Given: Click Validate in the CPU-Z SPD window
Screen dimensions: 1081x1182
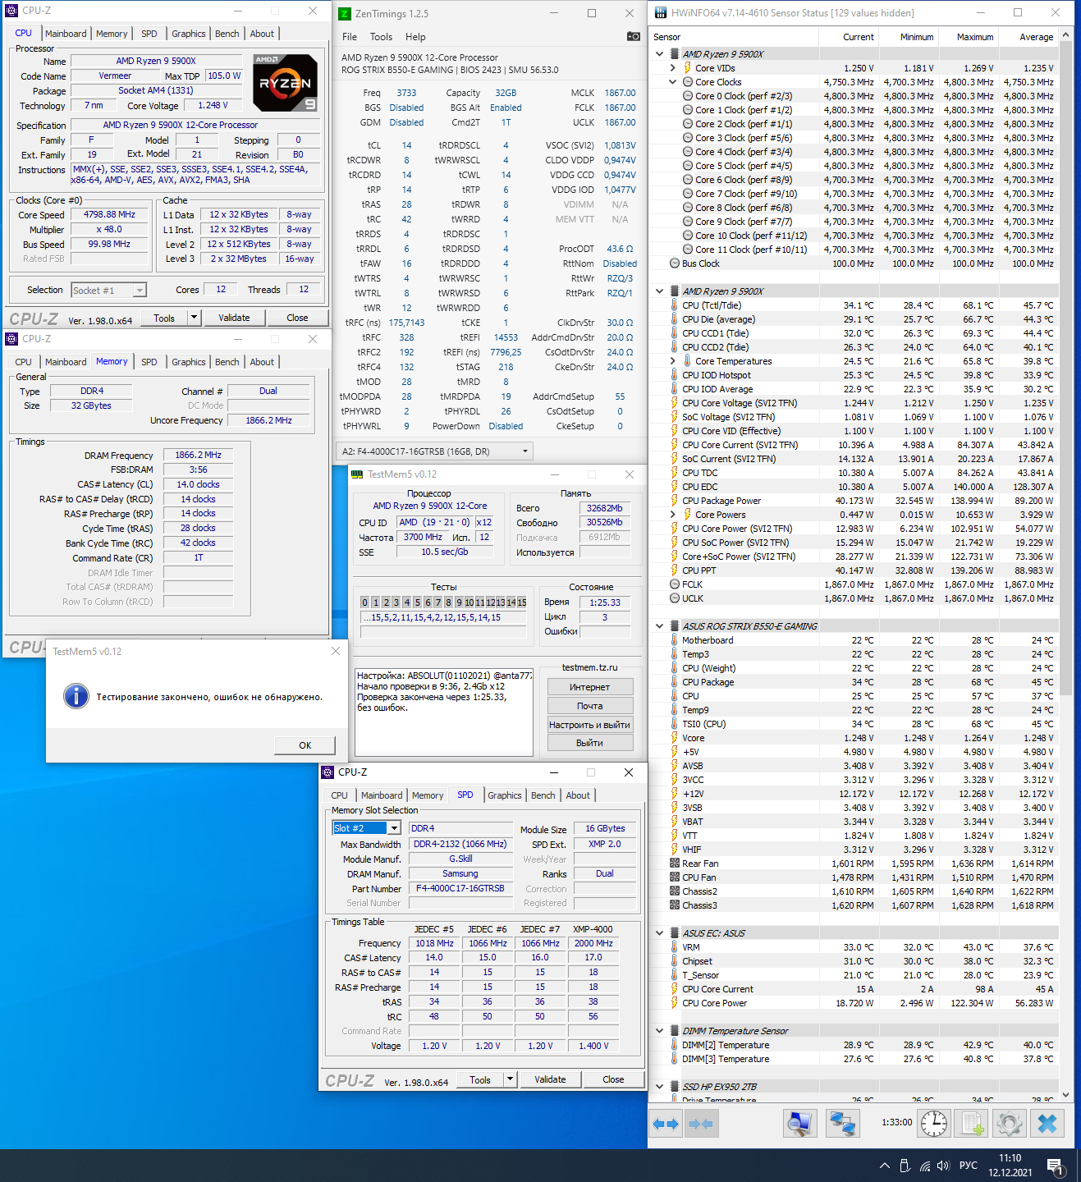Looking at the screenshot, I should (x=550, y=1079).
